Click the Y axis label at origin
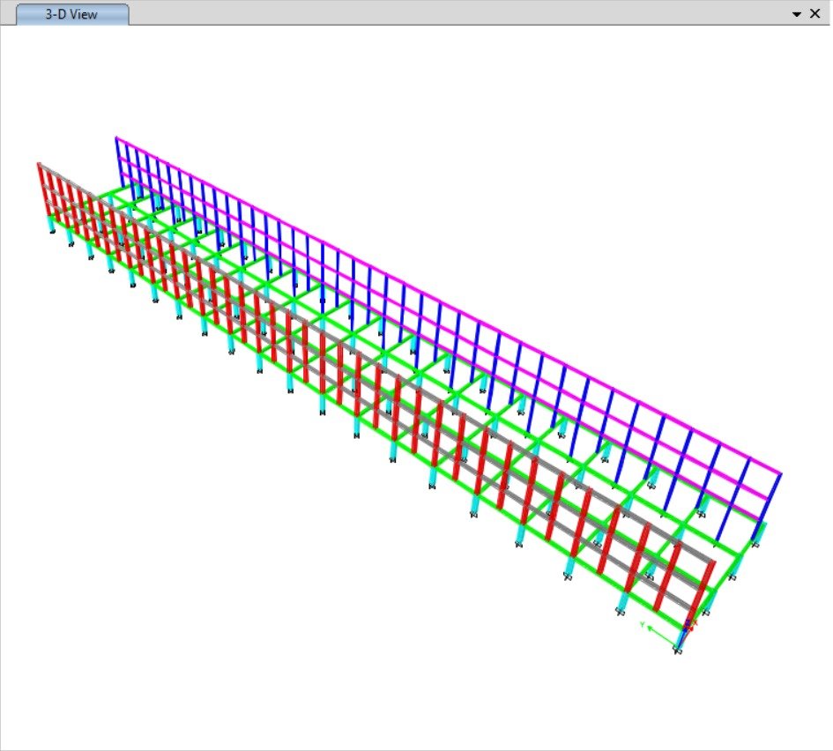Screen dimensions: 833x751 pos(643,625)
